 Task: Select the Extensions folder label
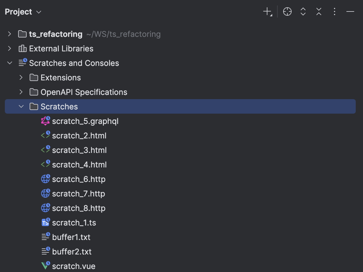tap(61, 78)
